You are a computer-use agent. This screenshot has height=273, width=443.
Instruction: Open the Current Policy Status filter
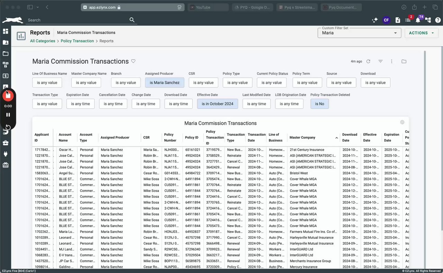[x=272, y=82]
